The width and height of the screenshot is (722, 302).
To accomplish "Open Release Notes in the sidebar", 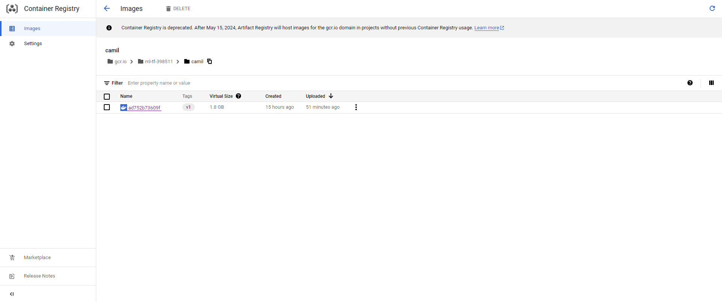I will [x=48, y=276].
